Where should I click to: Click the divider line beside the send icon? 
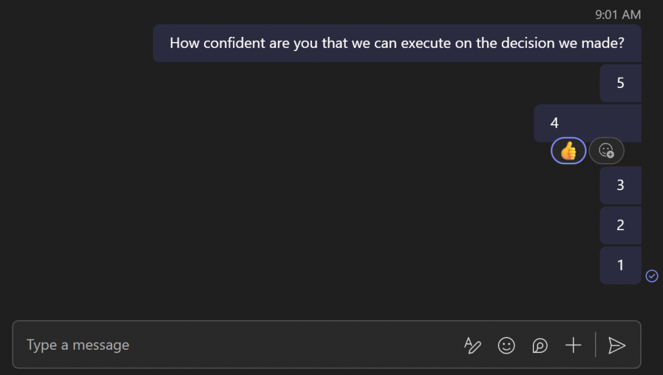pyautogui.click(x=596, y=345)
